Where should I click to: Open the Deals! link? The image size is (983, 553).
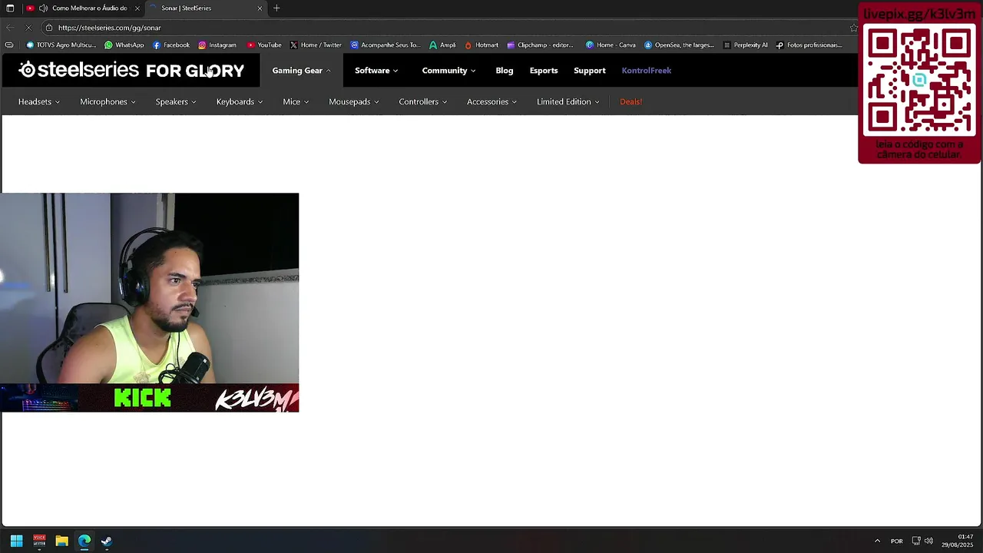pos(631,101)
